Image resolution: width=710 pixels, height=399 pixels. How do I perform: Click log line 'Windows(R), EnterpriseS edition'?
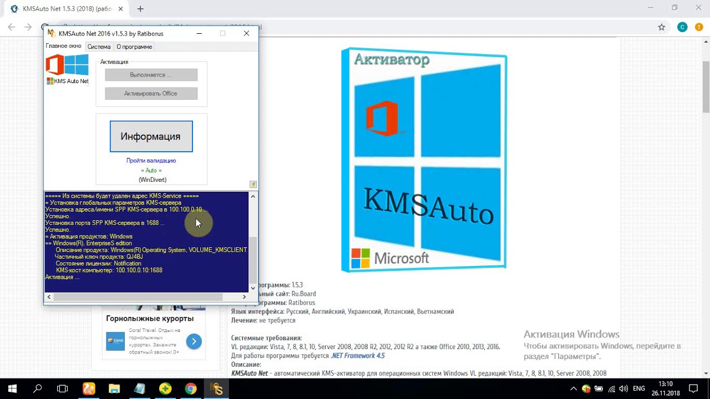pos(89,243)
